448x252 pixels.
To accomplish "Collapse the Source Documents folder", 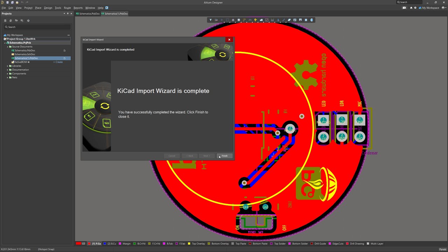I will click(x=8, y=47).
